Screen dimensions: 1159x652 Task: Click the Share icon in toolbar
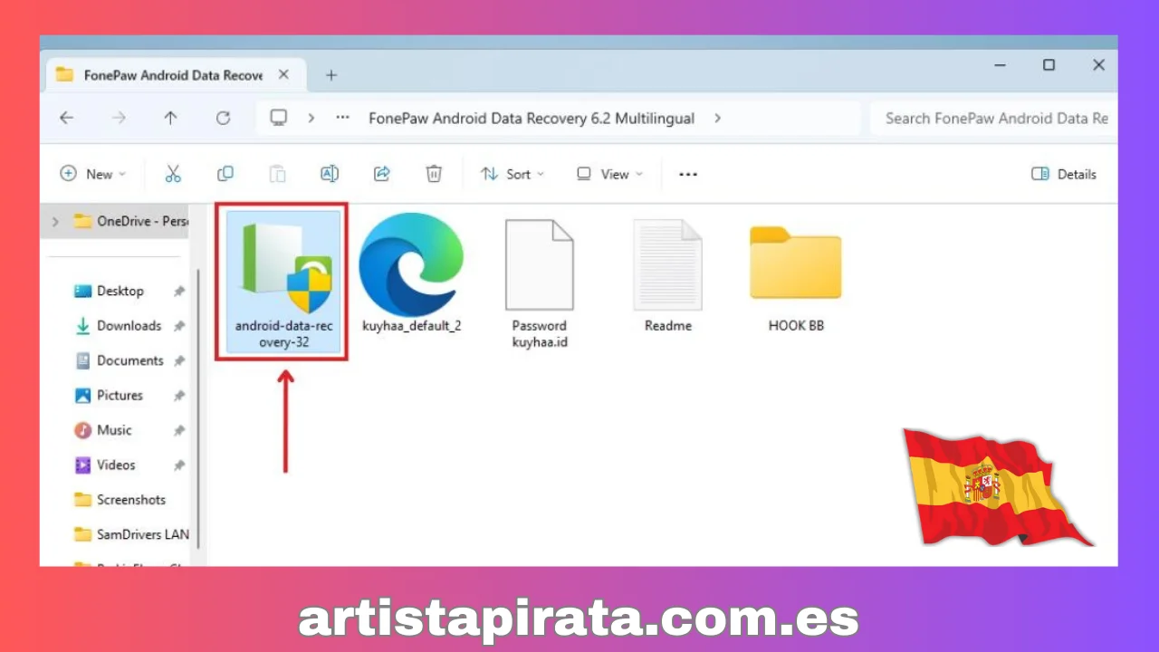[x=382, y=174]
